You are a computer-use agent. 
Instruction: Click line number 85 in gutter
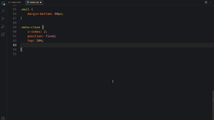point(15,9)
